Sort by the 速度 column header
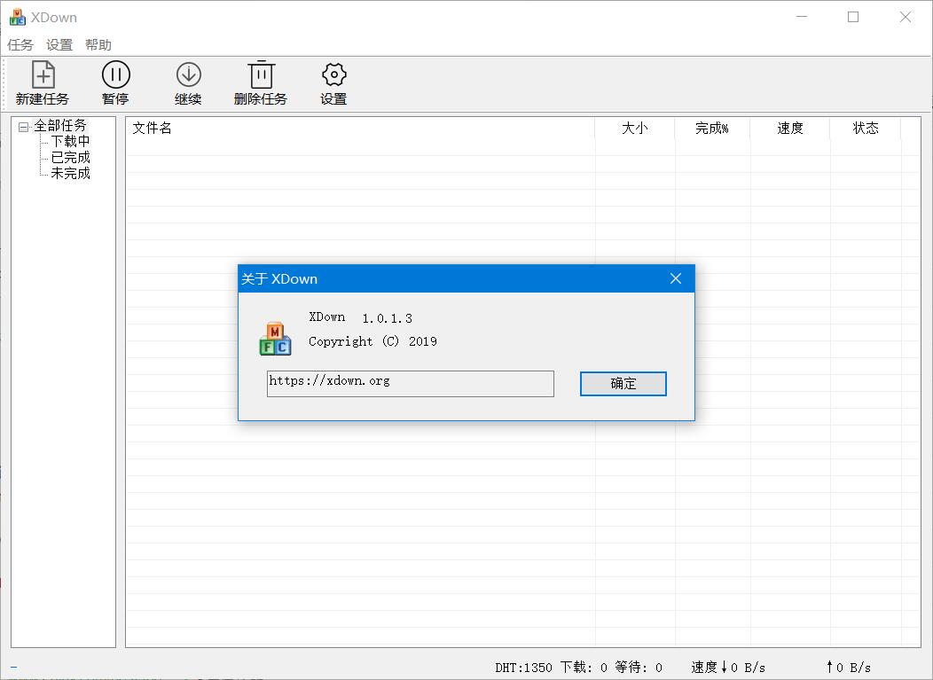This screenshot has height=680, width=933. pos(790,128)
